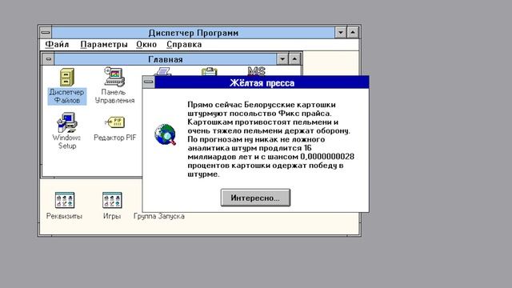This screenshot has height=288, width=512.
Task: Open the Окно menu
Action: coord(146,45)
